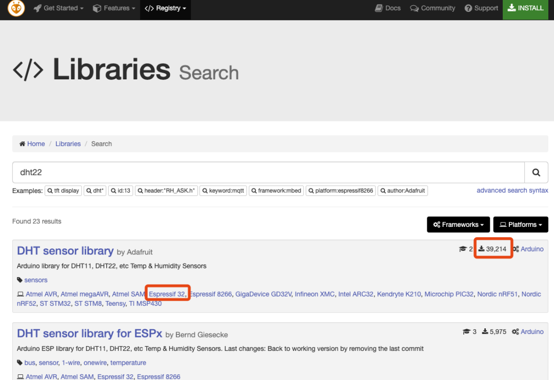The height and width of the screenshot is (380, 554).
Task: Select Microchip PIC32 platform
Action: tap(449, 294)
